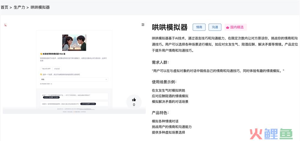This screenshot has height=141, width=300.
Task: Click the anime couple image in preview
Action: (74, 42)
